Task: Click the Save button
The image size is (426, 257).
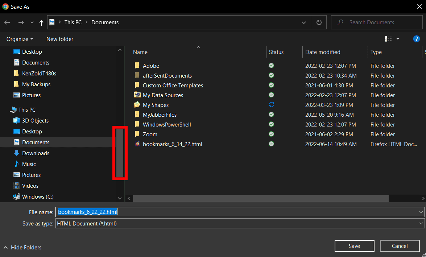Action: coord(354,246)
